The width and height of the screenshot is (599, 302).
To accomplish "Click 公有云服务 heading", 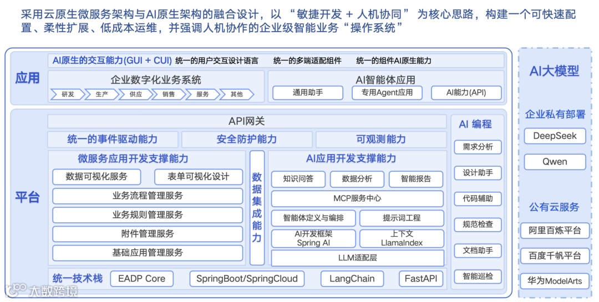I will [554, 207].
